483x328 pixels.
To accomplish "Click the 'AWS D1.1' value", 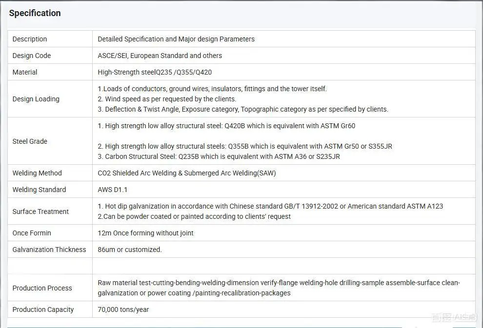I will tap(112, 190).
